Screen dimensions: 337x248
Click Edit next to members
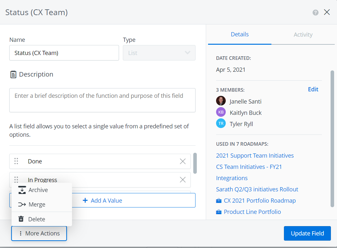[313, 89]
